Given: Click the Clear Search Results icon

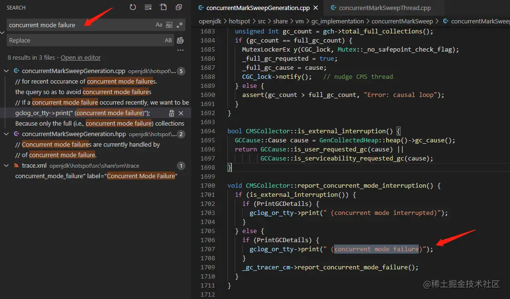Looking at the screenshot, I should click(148, 8).
